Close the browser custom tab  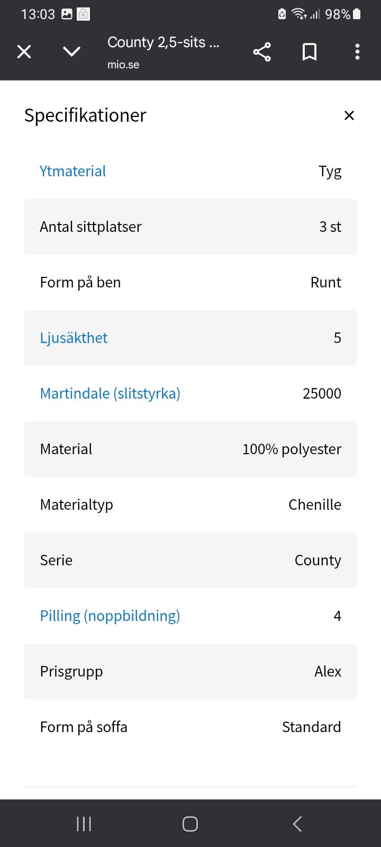[x=24, y=52]
